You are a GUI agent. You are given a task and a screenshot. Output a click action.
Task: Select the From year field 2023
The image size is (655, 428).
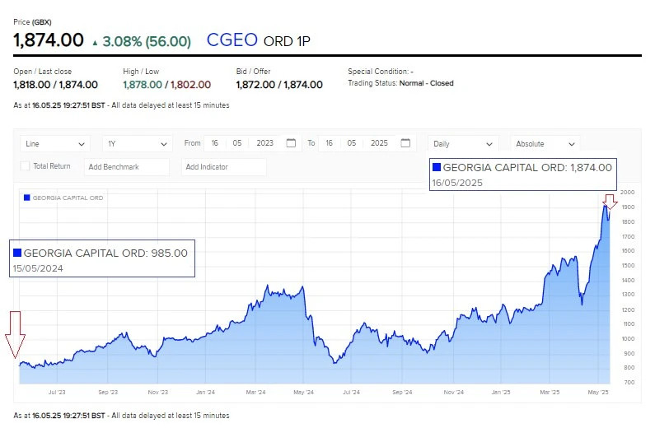click(264, 143)
